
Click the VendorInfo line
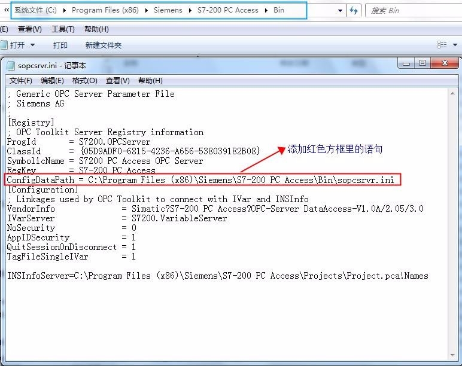click(215, 209)
